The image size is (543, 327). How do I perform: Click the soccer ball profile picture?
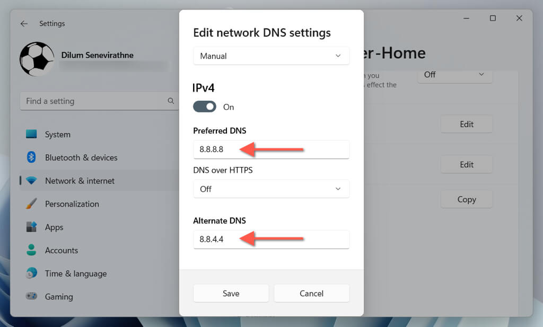click(37, 59)
